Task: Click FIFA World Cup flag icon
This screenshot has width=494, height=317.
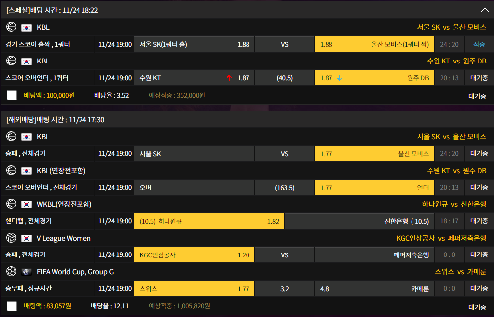Action: click(26, 272)
